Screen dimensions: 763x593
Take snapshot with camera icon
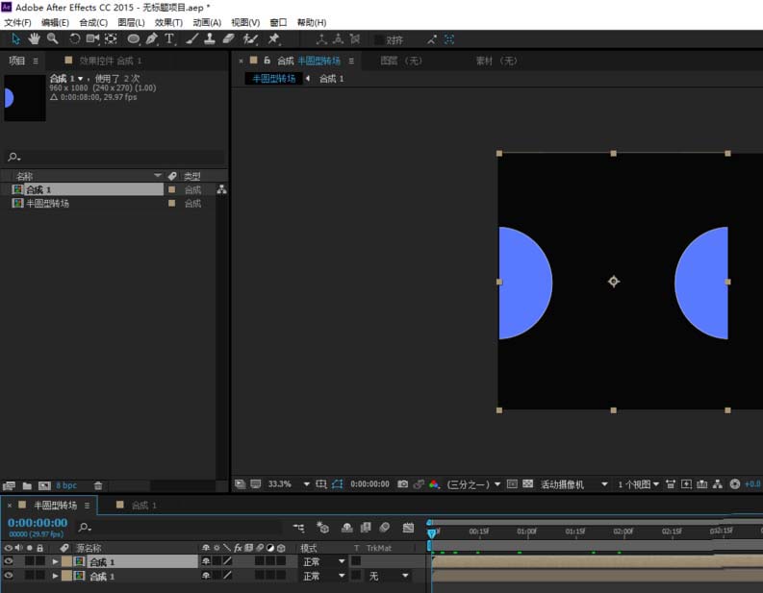[x=402, y=484]
